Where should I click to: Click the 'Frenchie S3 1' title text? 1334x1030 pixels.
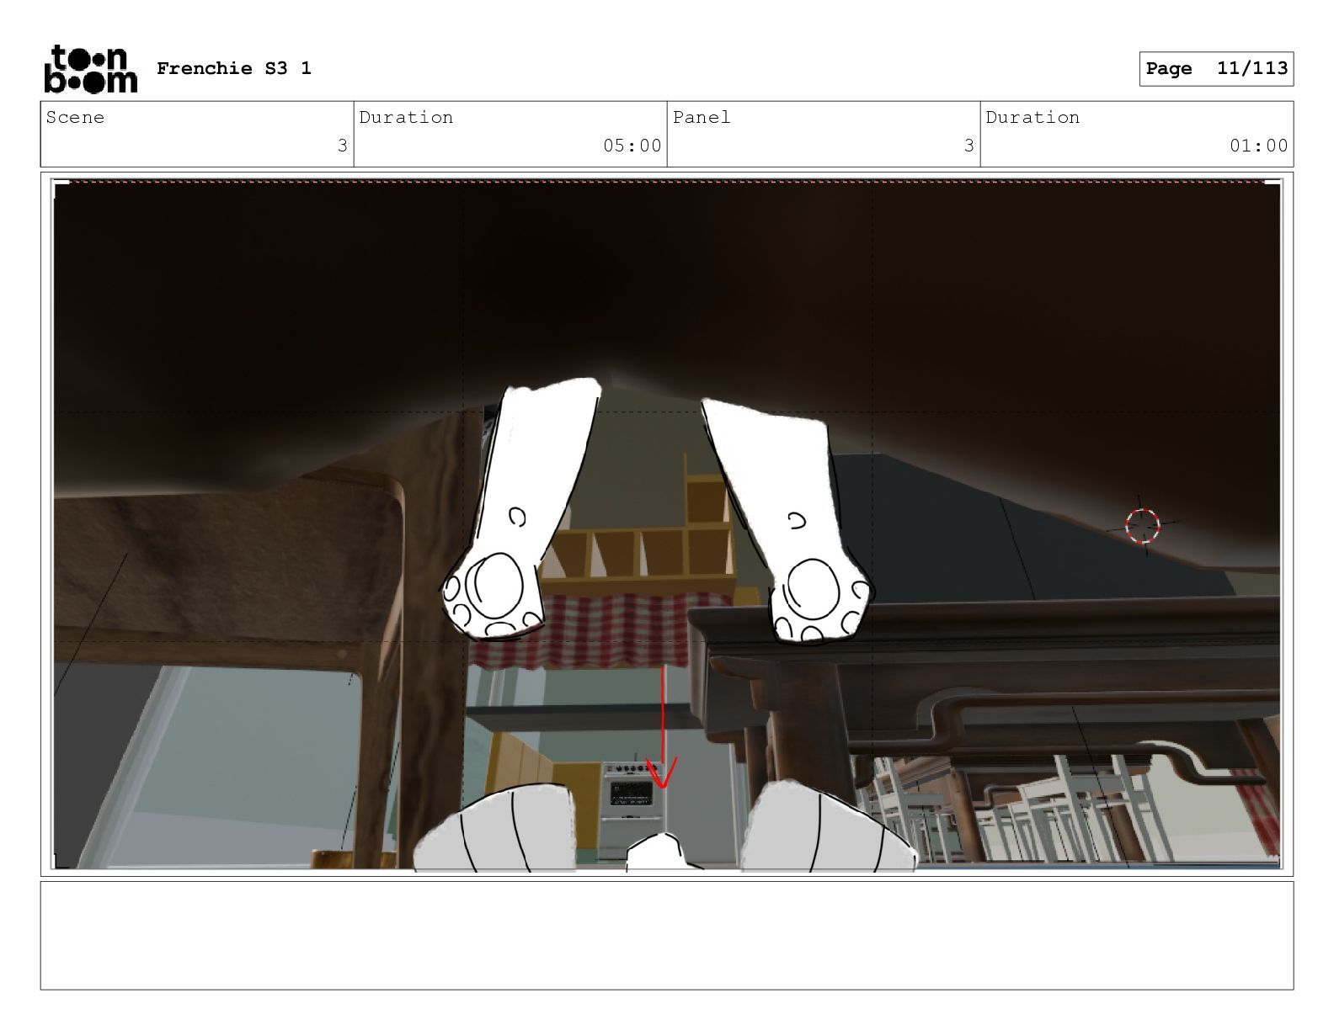(234, 68)
